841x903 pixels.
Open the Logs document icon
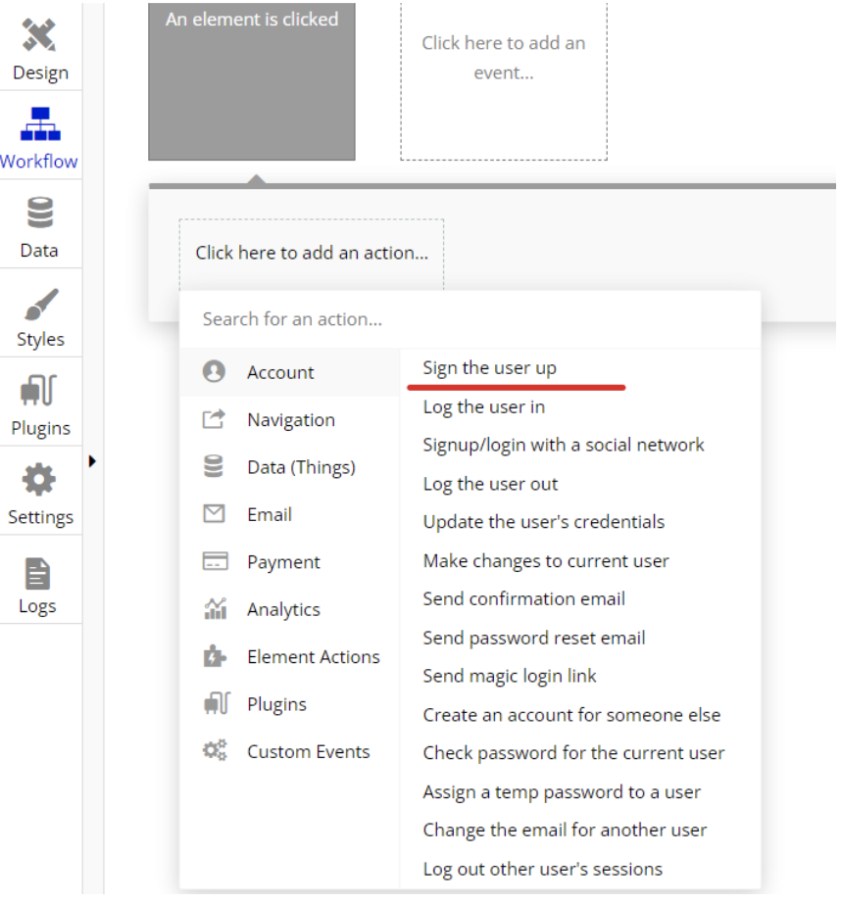pyautogui.click(x=37, y=573)
